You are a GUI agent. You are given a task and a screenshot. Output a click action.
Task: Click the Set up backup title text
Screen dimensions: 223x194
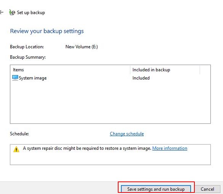coord(31,13)
